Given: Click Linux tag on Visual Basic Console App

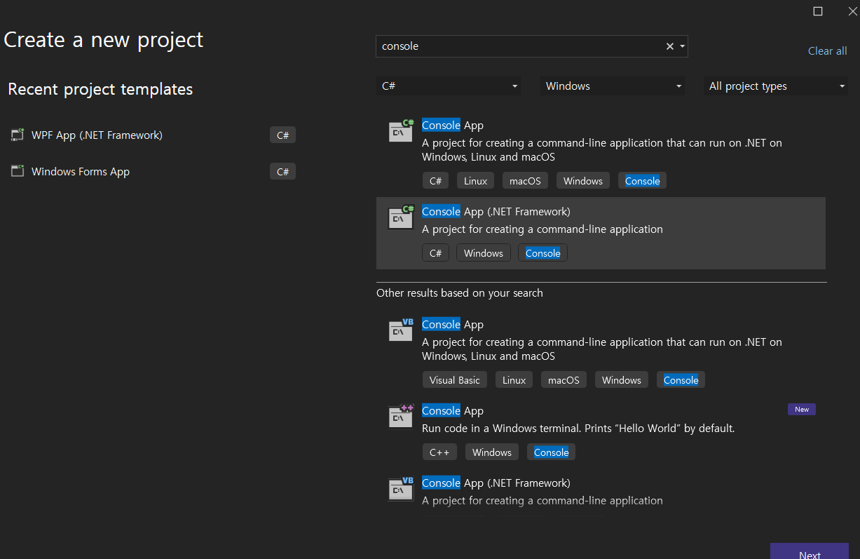Looking at the screenshot, I should point(514,379).
